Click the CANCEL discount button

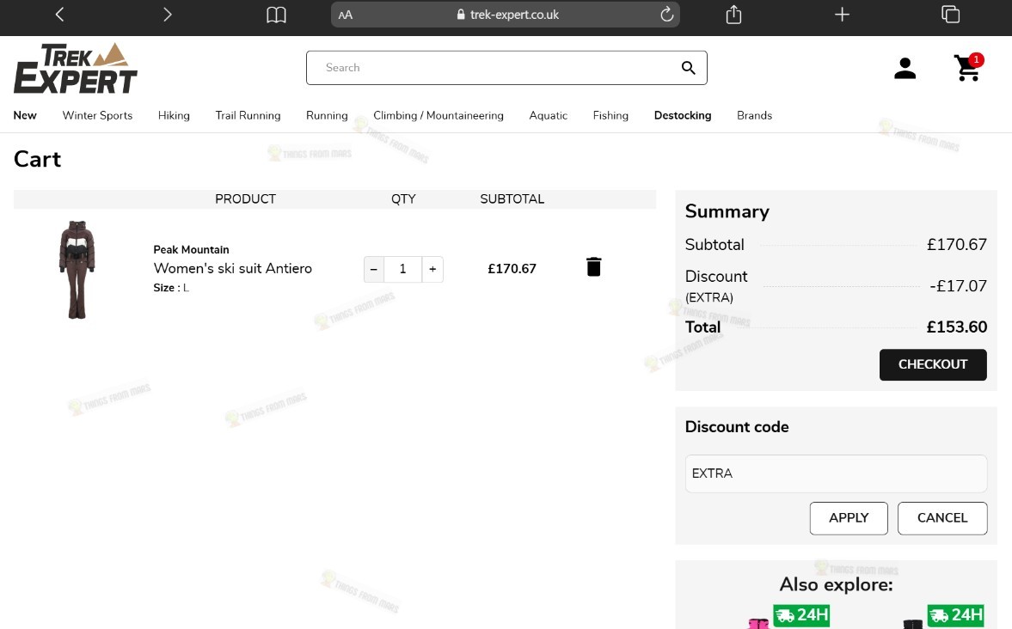point(942,518)
